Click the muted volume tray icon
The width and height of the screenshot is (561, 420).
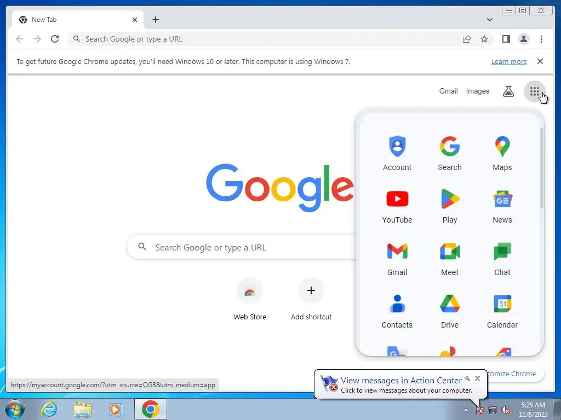(x=506, y=410)
